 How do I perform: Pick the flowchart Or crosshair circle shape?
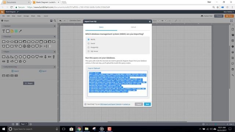[x=25, y=46]
